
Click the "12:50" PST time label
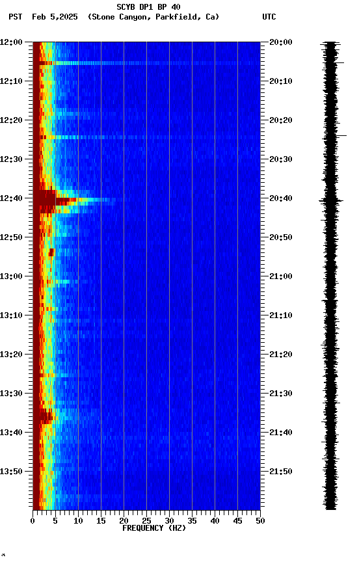(11, 237)
